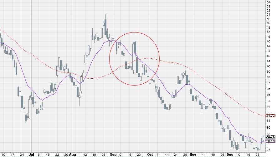The width and height of the screenshot is (277, 157).
Task: Click the 34 value on the price axis
Action: coord(268,101)
